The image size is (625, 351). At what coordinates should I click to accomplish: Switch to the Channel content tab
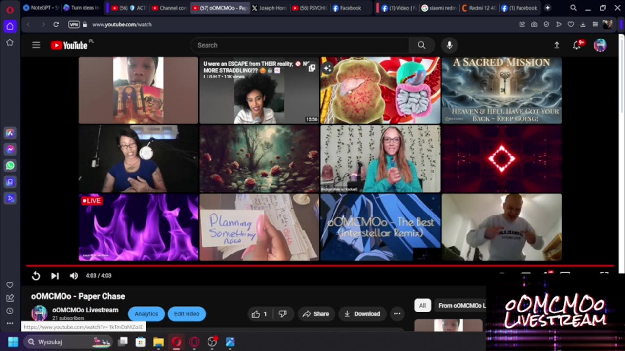pos(169,8)
